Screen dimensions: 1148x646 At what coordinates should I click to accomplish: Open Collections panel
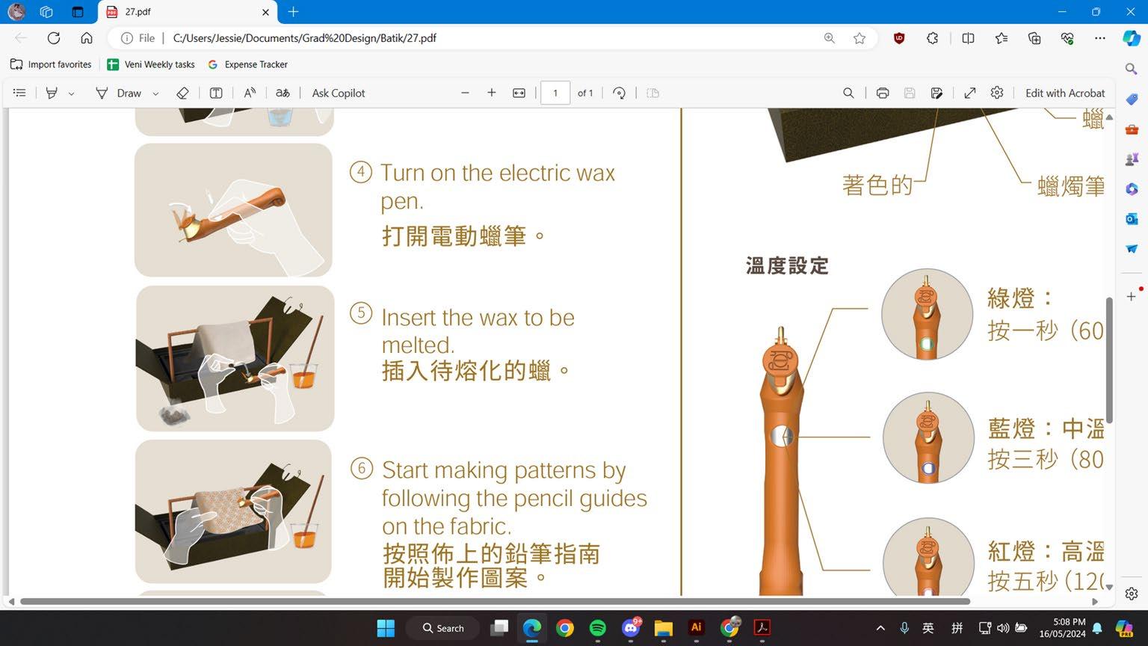pyautogui.click(x=1034, y=38)
